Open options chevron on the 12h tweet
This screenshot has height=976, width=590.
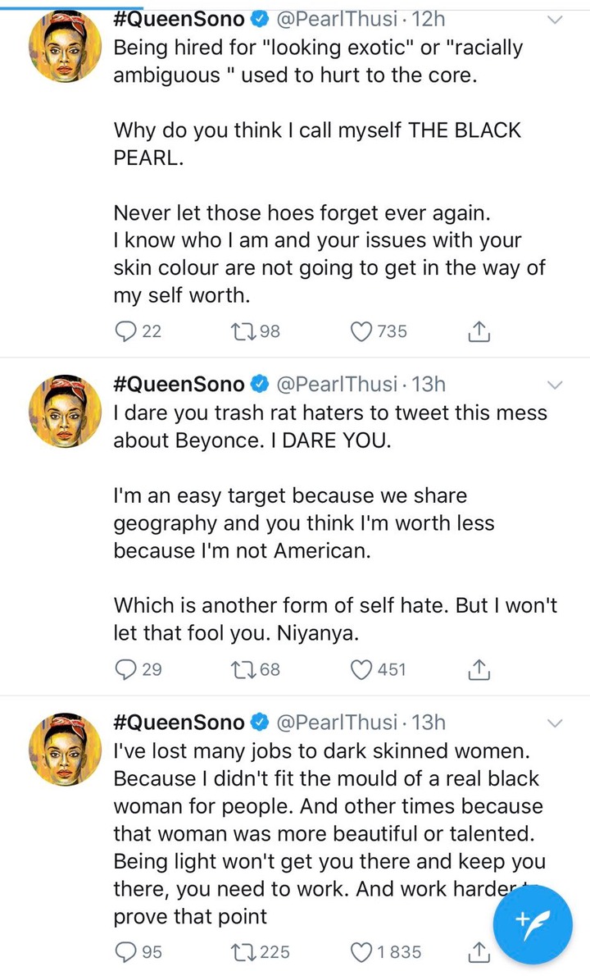tap(555, 19)
